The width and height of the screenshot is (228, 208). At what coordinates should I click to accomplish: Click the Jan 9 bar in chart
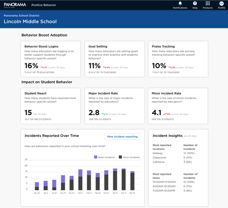[46, 186]
